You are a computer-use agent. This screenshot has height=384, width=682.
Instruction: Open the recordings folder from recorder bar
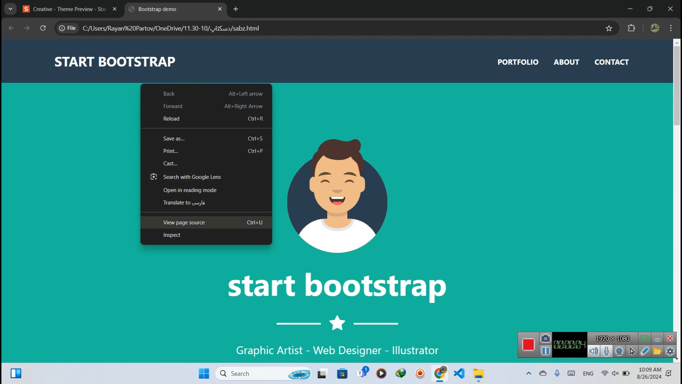tap(657, 351)
